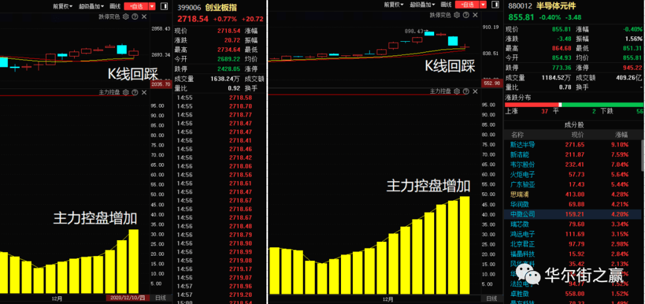
Task: Select the 2020/12/10/四 date label
Action: 127,297
